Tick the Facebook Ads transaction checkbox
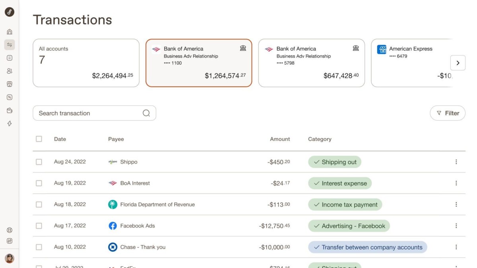The height and width of the screenshot is (268, 477). tap(39, 226)
